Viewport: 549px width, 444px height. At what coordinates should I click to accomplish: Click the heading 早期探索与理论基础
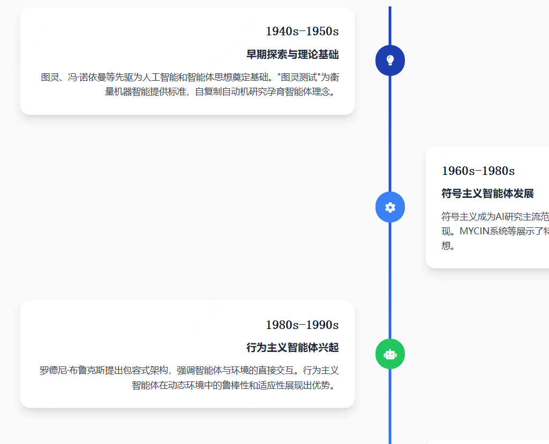pyautogui.click(x=292, y=53)
